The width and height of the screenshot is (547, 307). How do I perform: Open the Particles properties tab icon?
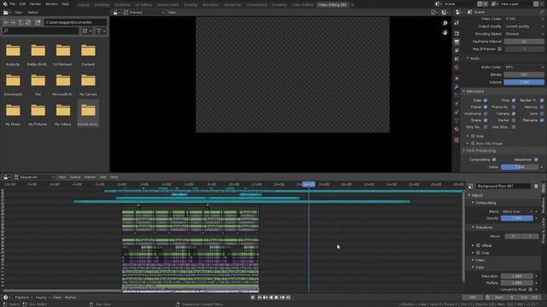point(456,95)
